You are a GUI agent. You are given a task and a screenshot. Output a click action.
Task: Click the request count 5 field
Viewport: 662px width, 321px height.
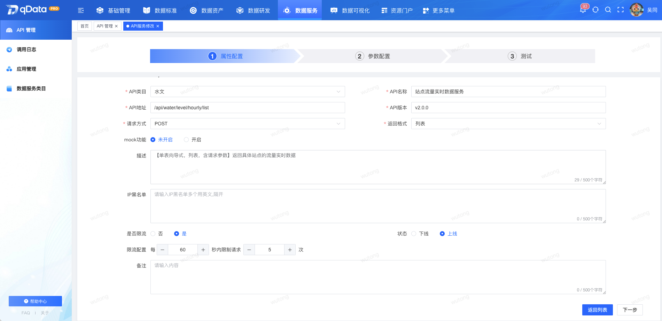pyautogui.click(x=270, y=250)
